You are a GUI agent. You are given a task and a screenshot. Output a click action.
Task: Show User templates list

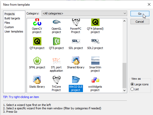tap(14, 31)
